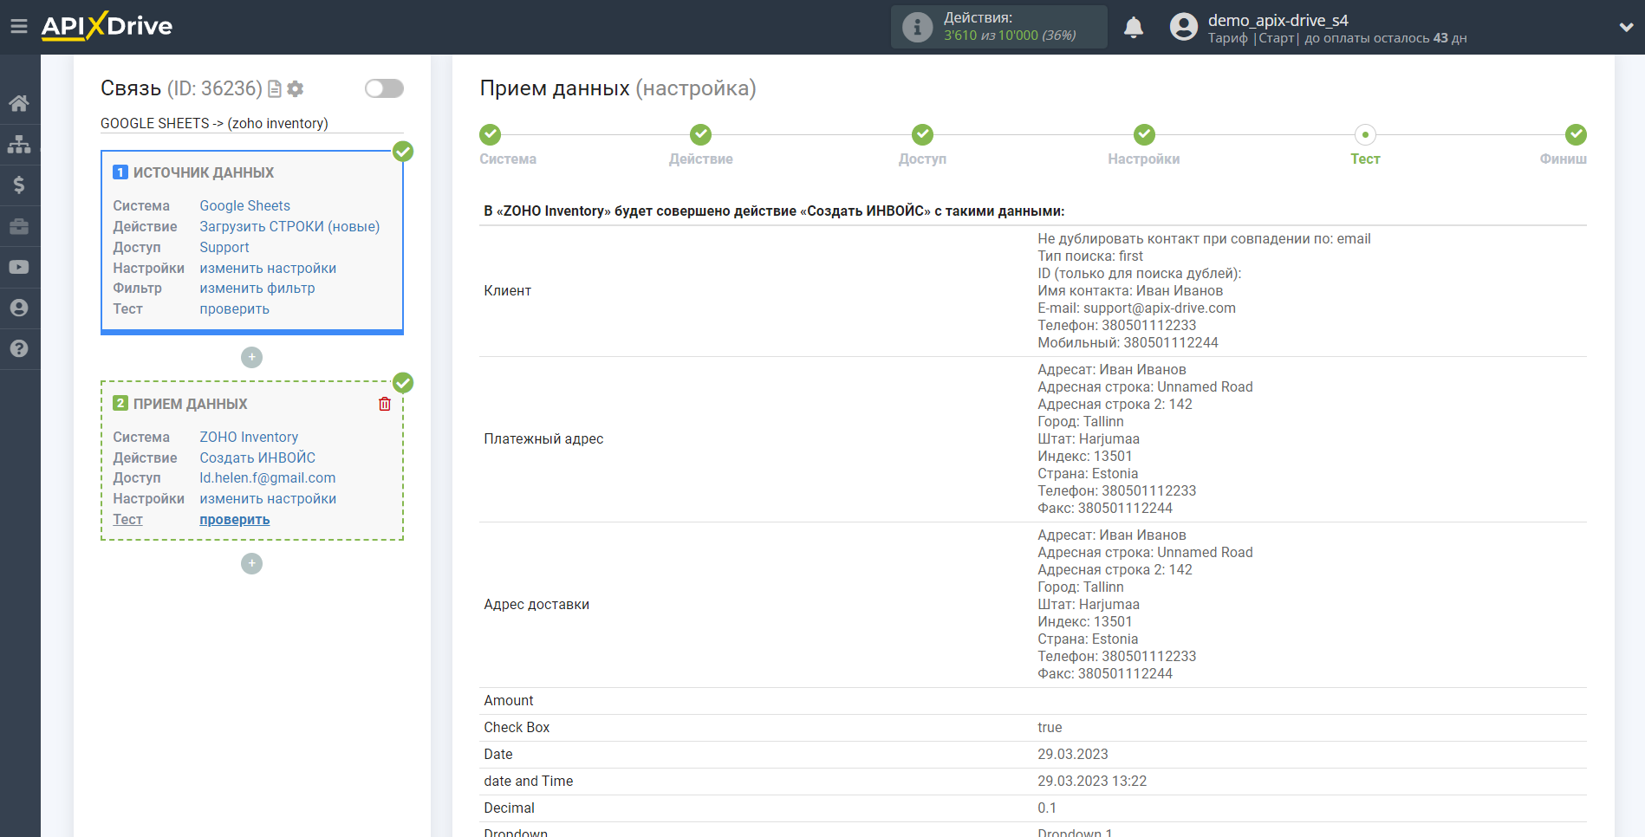Click the underlined Тест label

coord(127,519)
